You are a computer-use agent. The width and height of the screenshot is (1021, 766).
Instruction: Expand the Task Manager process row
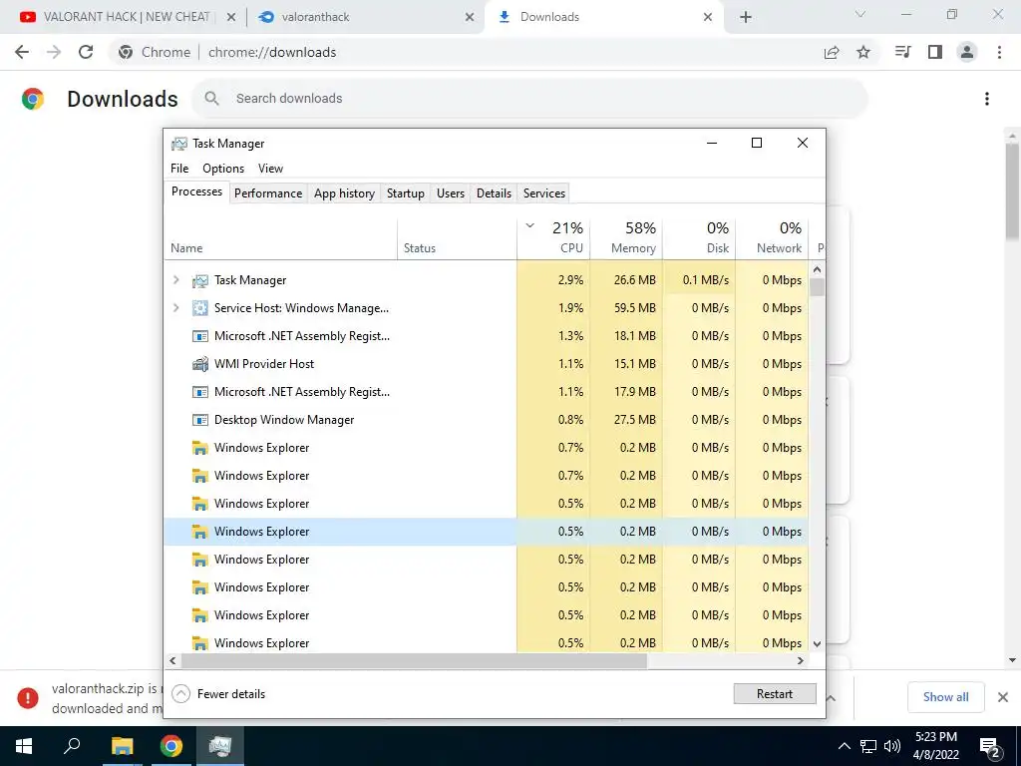click(175, 280)
